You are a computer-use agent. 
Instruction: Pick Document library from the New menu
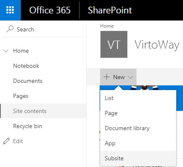[x=138, y=128]
